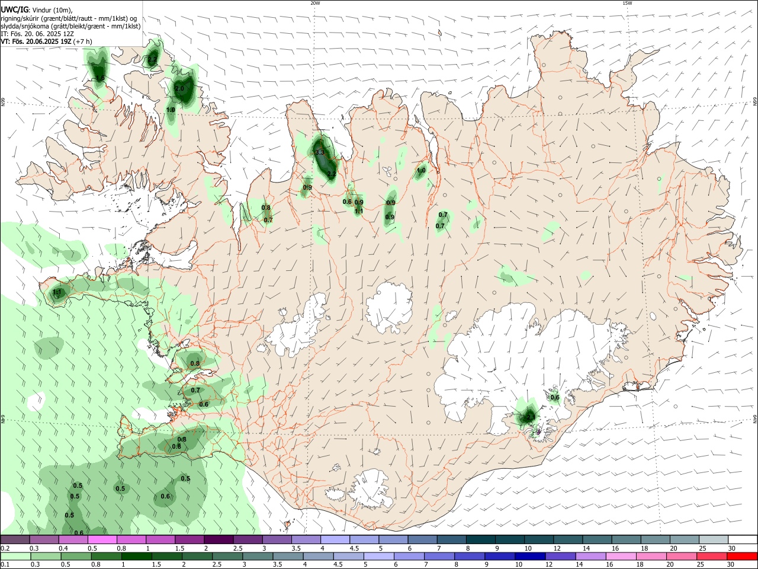This screenshot has width=758, height=569.
Task: Pick the bright red rain swatch after 30
Action: tap(743, 556)
